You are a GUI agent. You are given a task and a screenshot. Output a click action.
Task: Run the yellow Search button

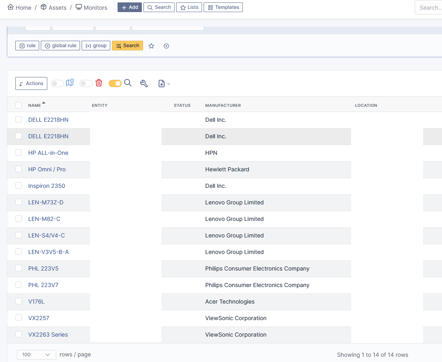(x=127, y=46)
